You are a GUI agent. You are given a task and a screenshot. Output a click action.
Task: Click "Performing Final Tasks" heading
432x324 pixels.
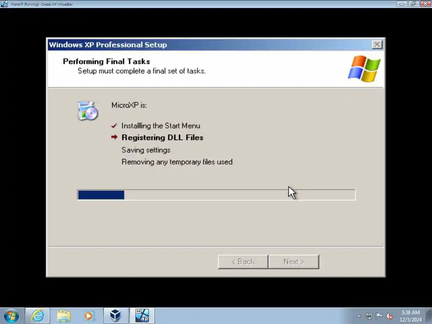107,62
